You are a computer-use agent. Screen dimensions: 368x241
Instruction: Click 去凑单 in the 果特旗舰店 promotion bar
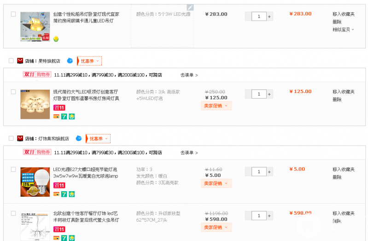pyautogui.click(x=189, y=75)
